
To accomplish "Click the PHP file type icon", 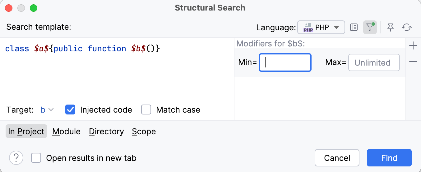I will [x=308, y=28].
